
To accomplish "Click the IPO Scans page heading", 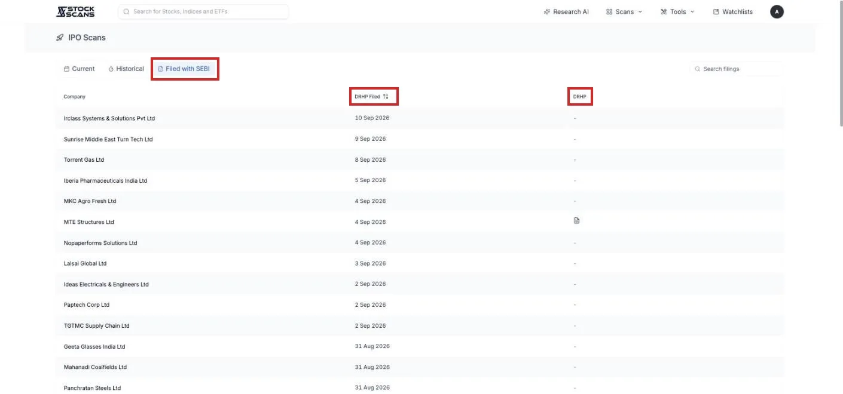I will click(x=87, y=38).
